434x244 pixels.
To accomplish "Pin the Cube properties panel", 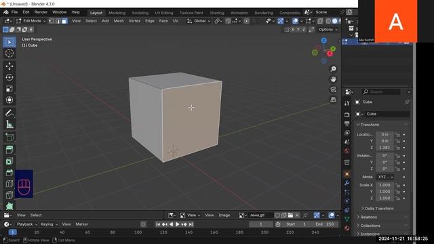I will 407,102.
